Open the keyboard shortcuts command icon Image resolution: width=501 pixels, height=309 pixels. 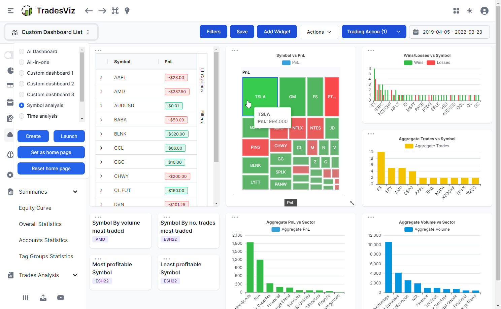tap(115, 10)
